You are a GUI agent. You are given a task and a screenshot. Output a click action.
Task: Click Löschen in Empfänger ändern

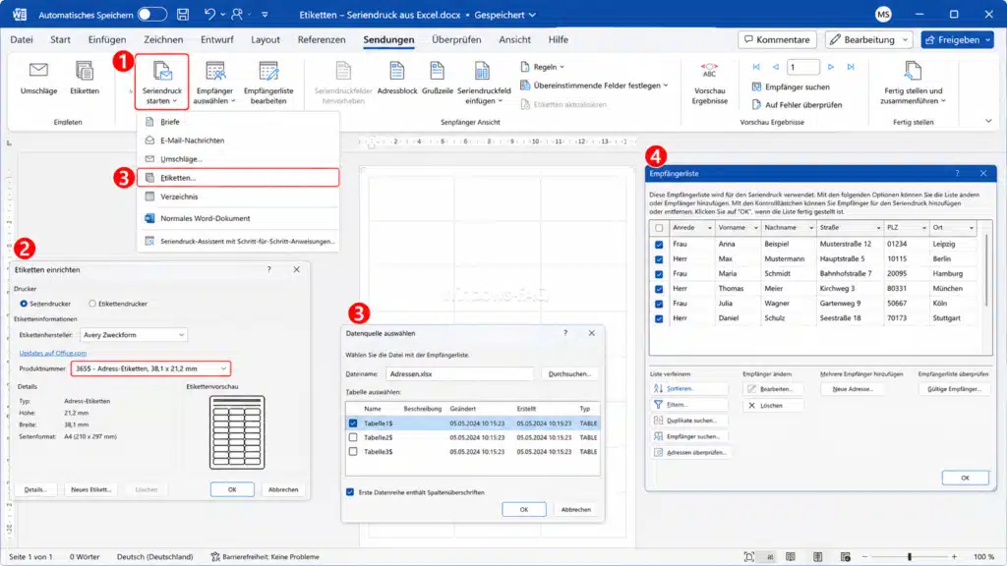(x=773, y=406)
